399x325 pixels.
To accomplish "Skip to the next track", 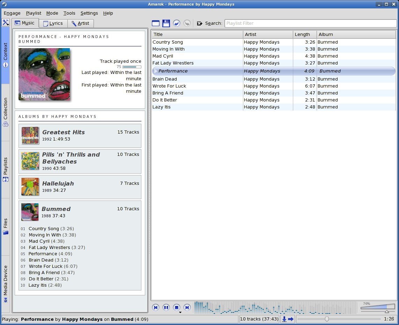I will coord(187,308).
